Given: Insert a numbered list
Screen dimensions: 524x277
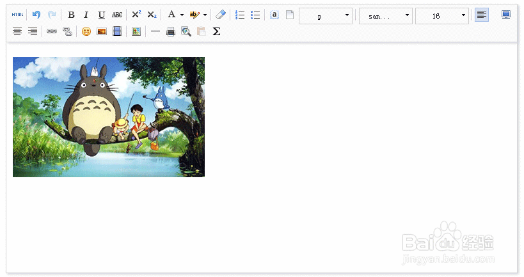Looking at the screenshot, I should click(240, 15).
